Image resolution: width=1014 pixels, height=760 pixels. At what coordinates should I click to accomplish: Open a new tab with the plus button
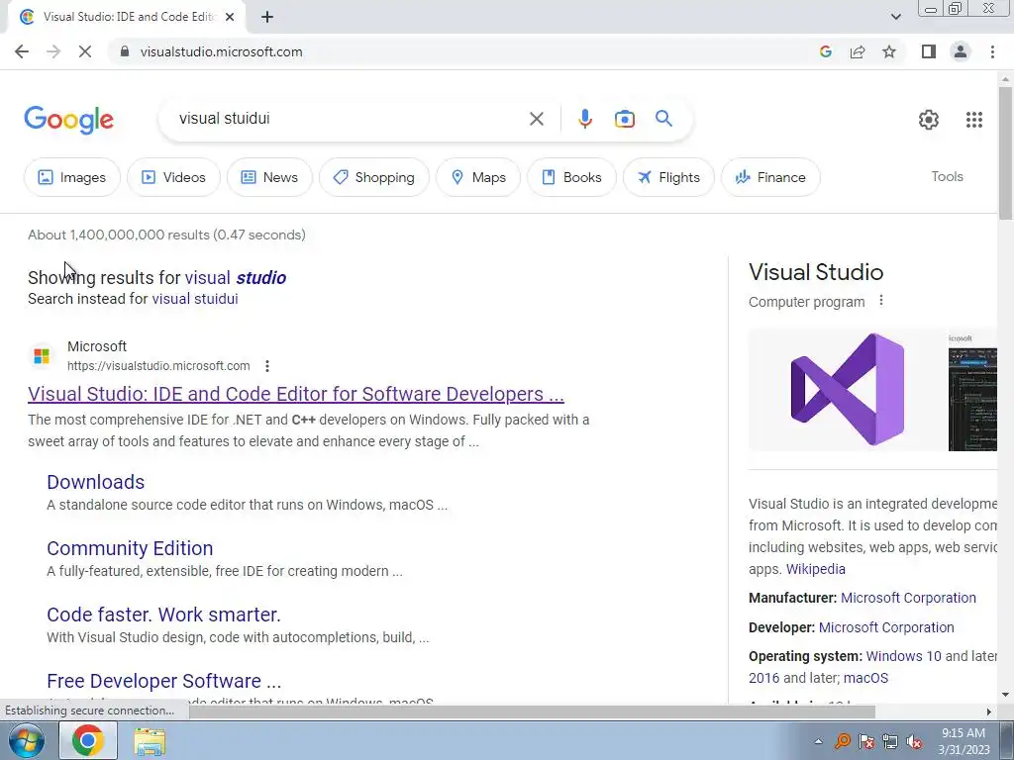click(x=267, y=18)
